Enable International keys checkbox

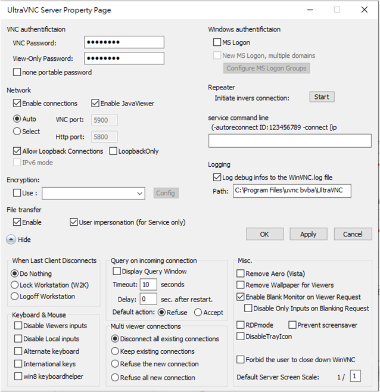(18, 363)
